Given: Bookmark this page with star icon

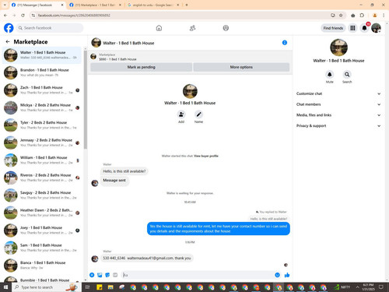Looking at the screenshot, I should click(341, 16).
